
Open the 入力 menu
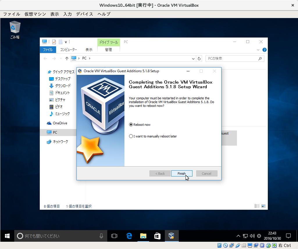pyautogui.click(x=67, y=14)
